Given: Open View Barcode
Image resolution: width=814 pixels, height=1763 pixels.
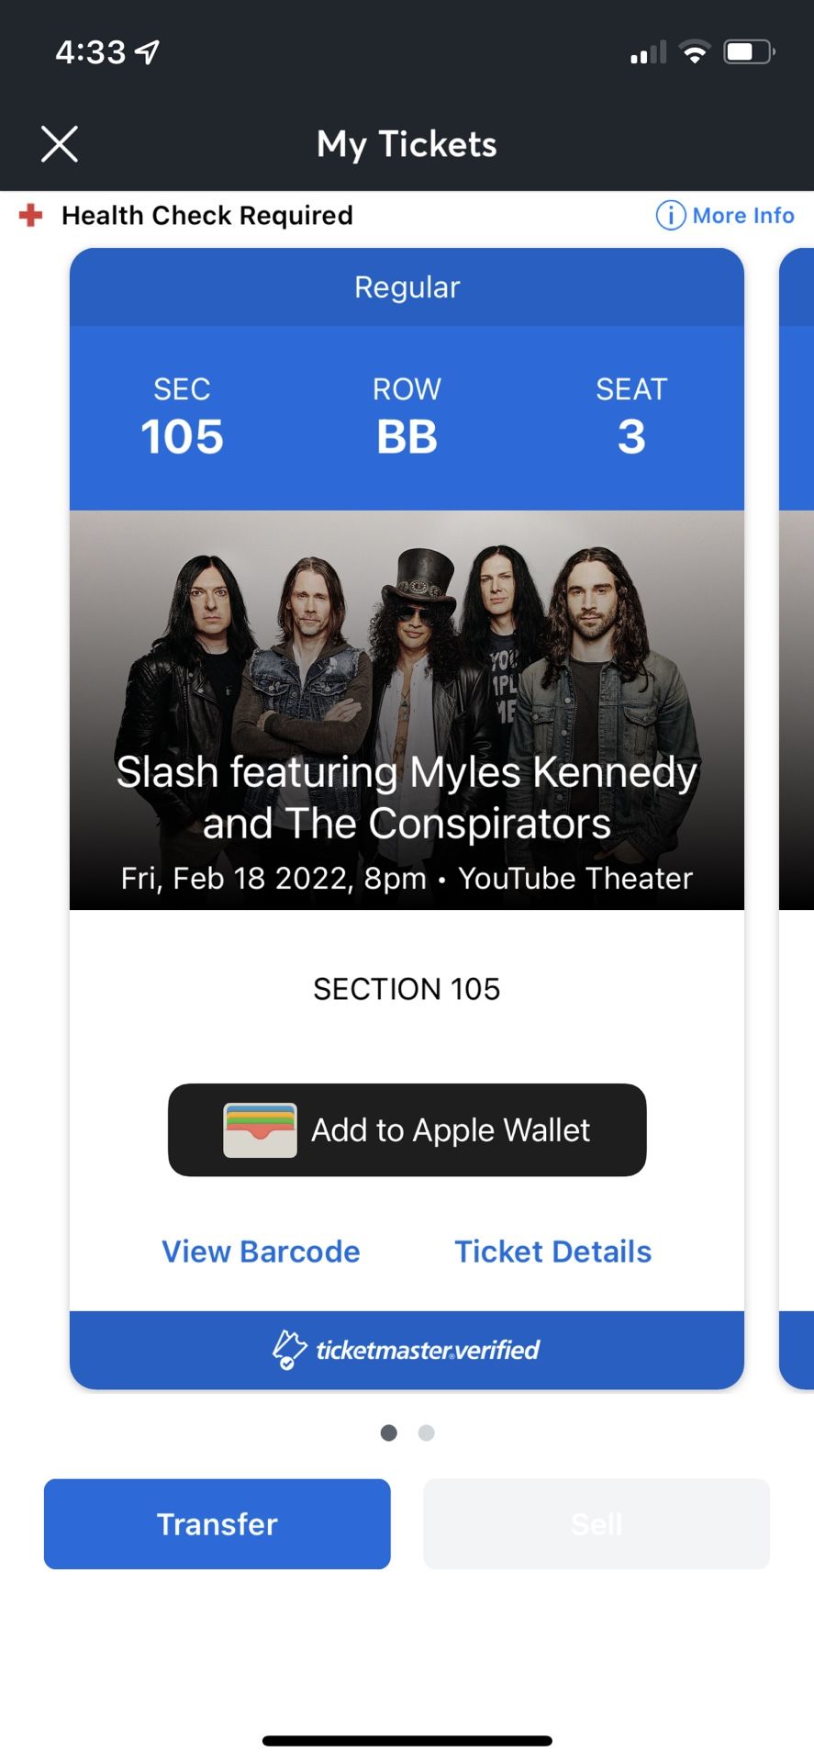Looking at the screenshot, I should (x=261, y=1252).
